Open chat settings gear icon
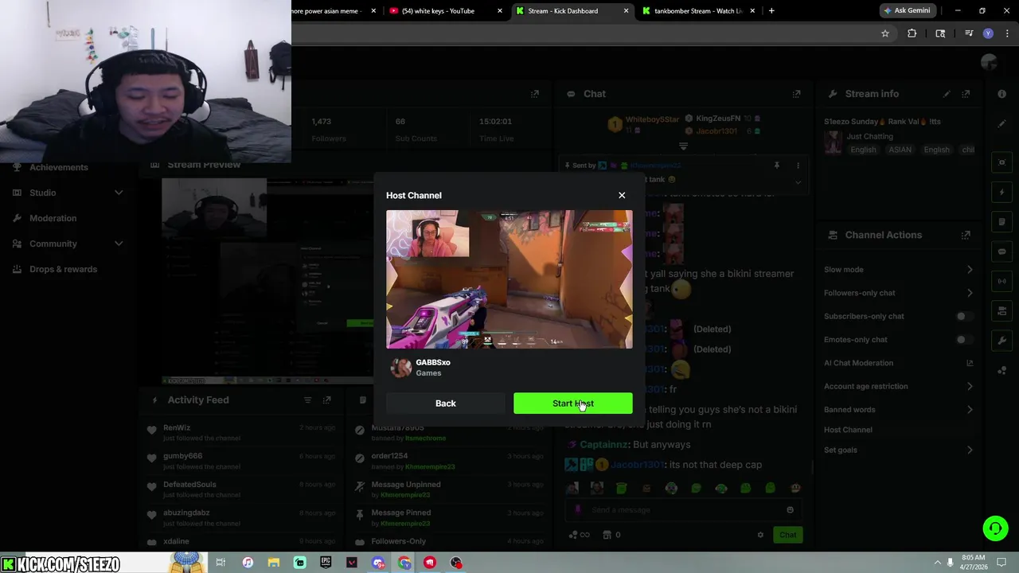1019x573 pixels. click(x=760, y=535)
